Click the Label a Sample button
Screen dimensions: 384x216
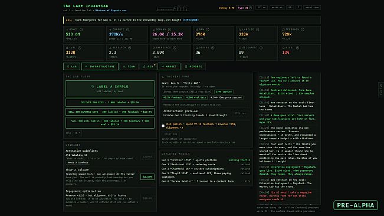110,89
